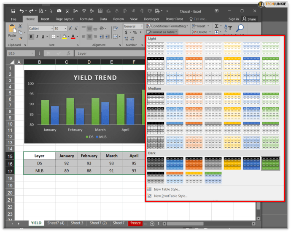
Task: Apply Accounting dollar number format
Action: [126, 32]
